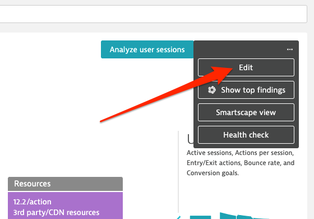Choose the Health check menu entry
The height and width of the screenshot is (219, 314).
point(246,135)
